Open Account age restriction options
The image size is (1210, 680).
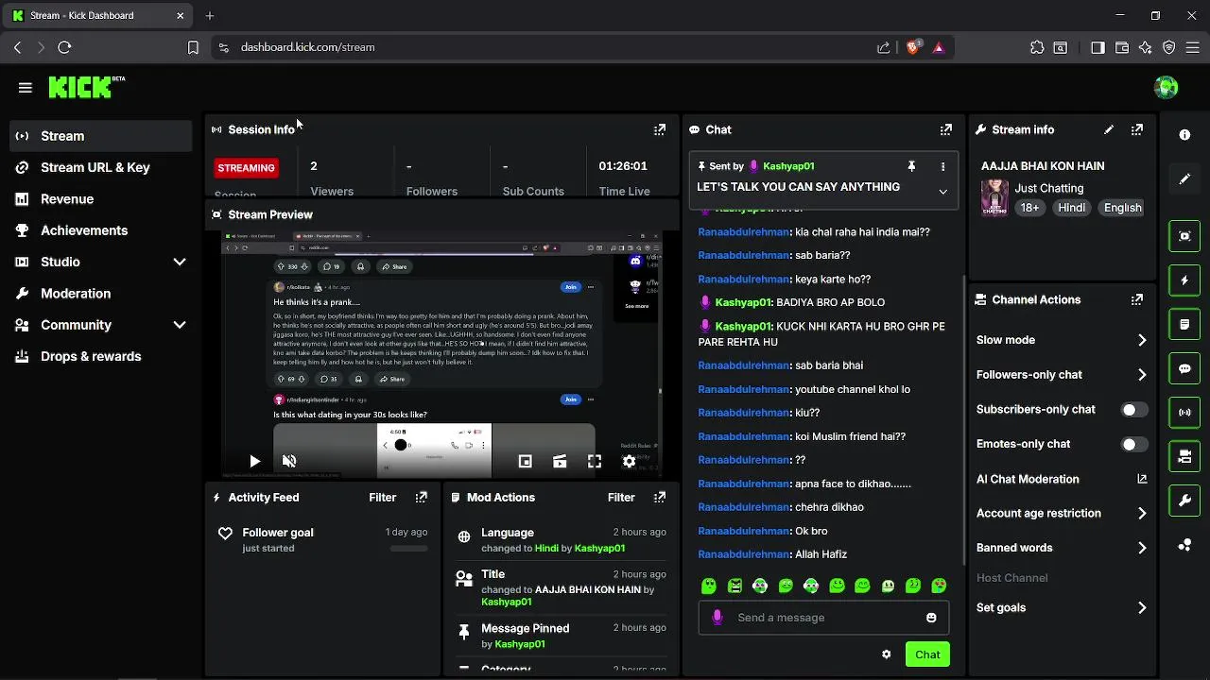1142,514
